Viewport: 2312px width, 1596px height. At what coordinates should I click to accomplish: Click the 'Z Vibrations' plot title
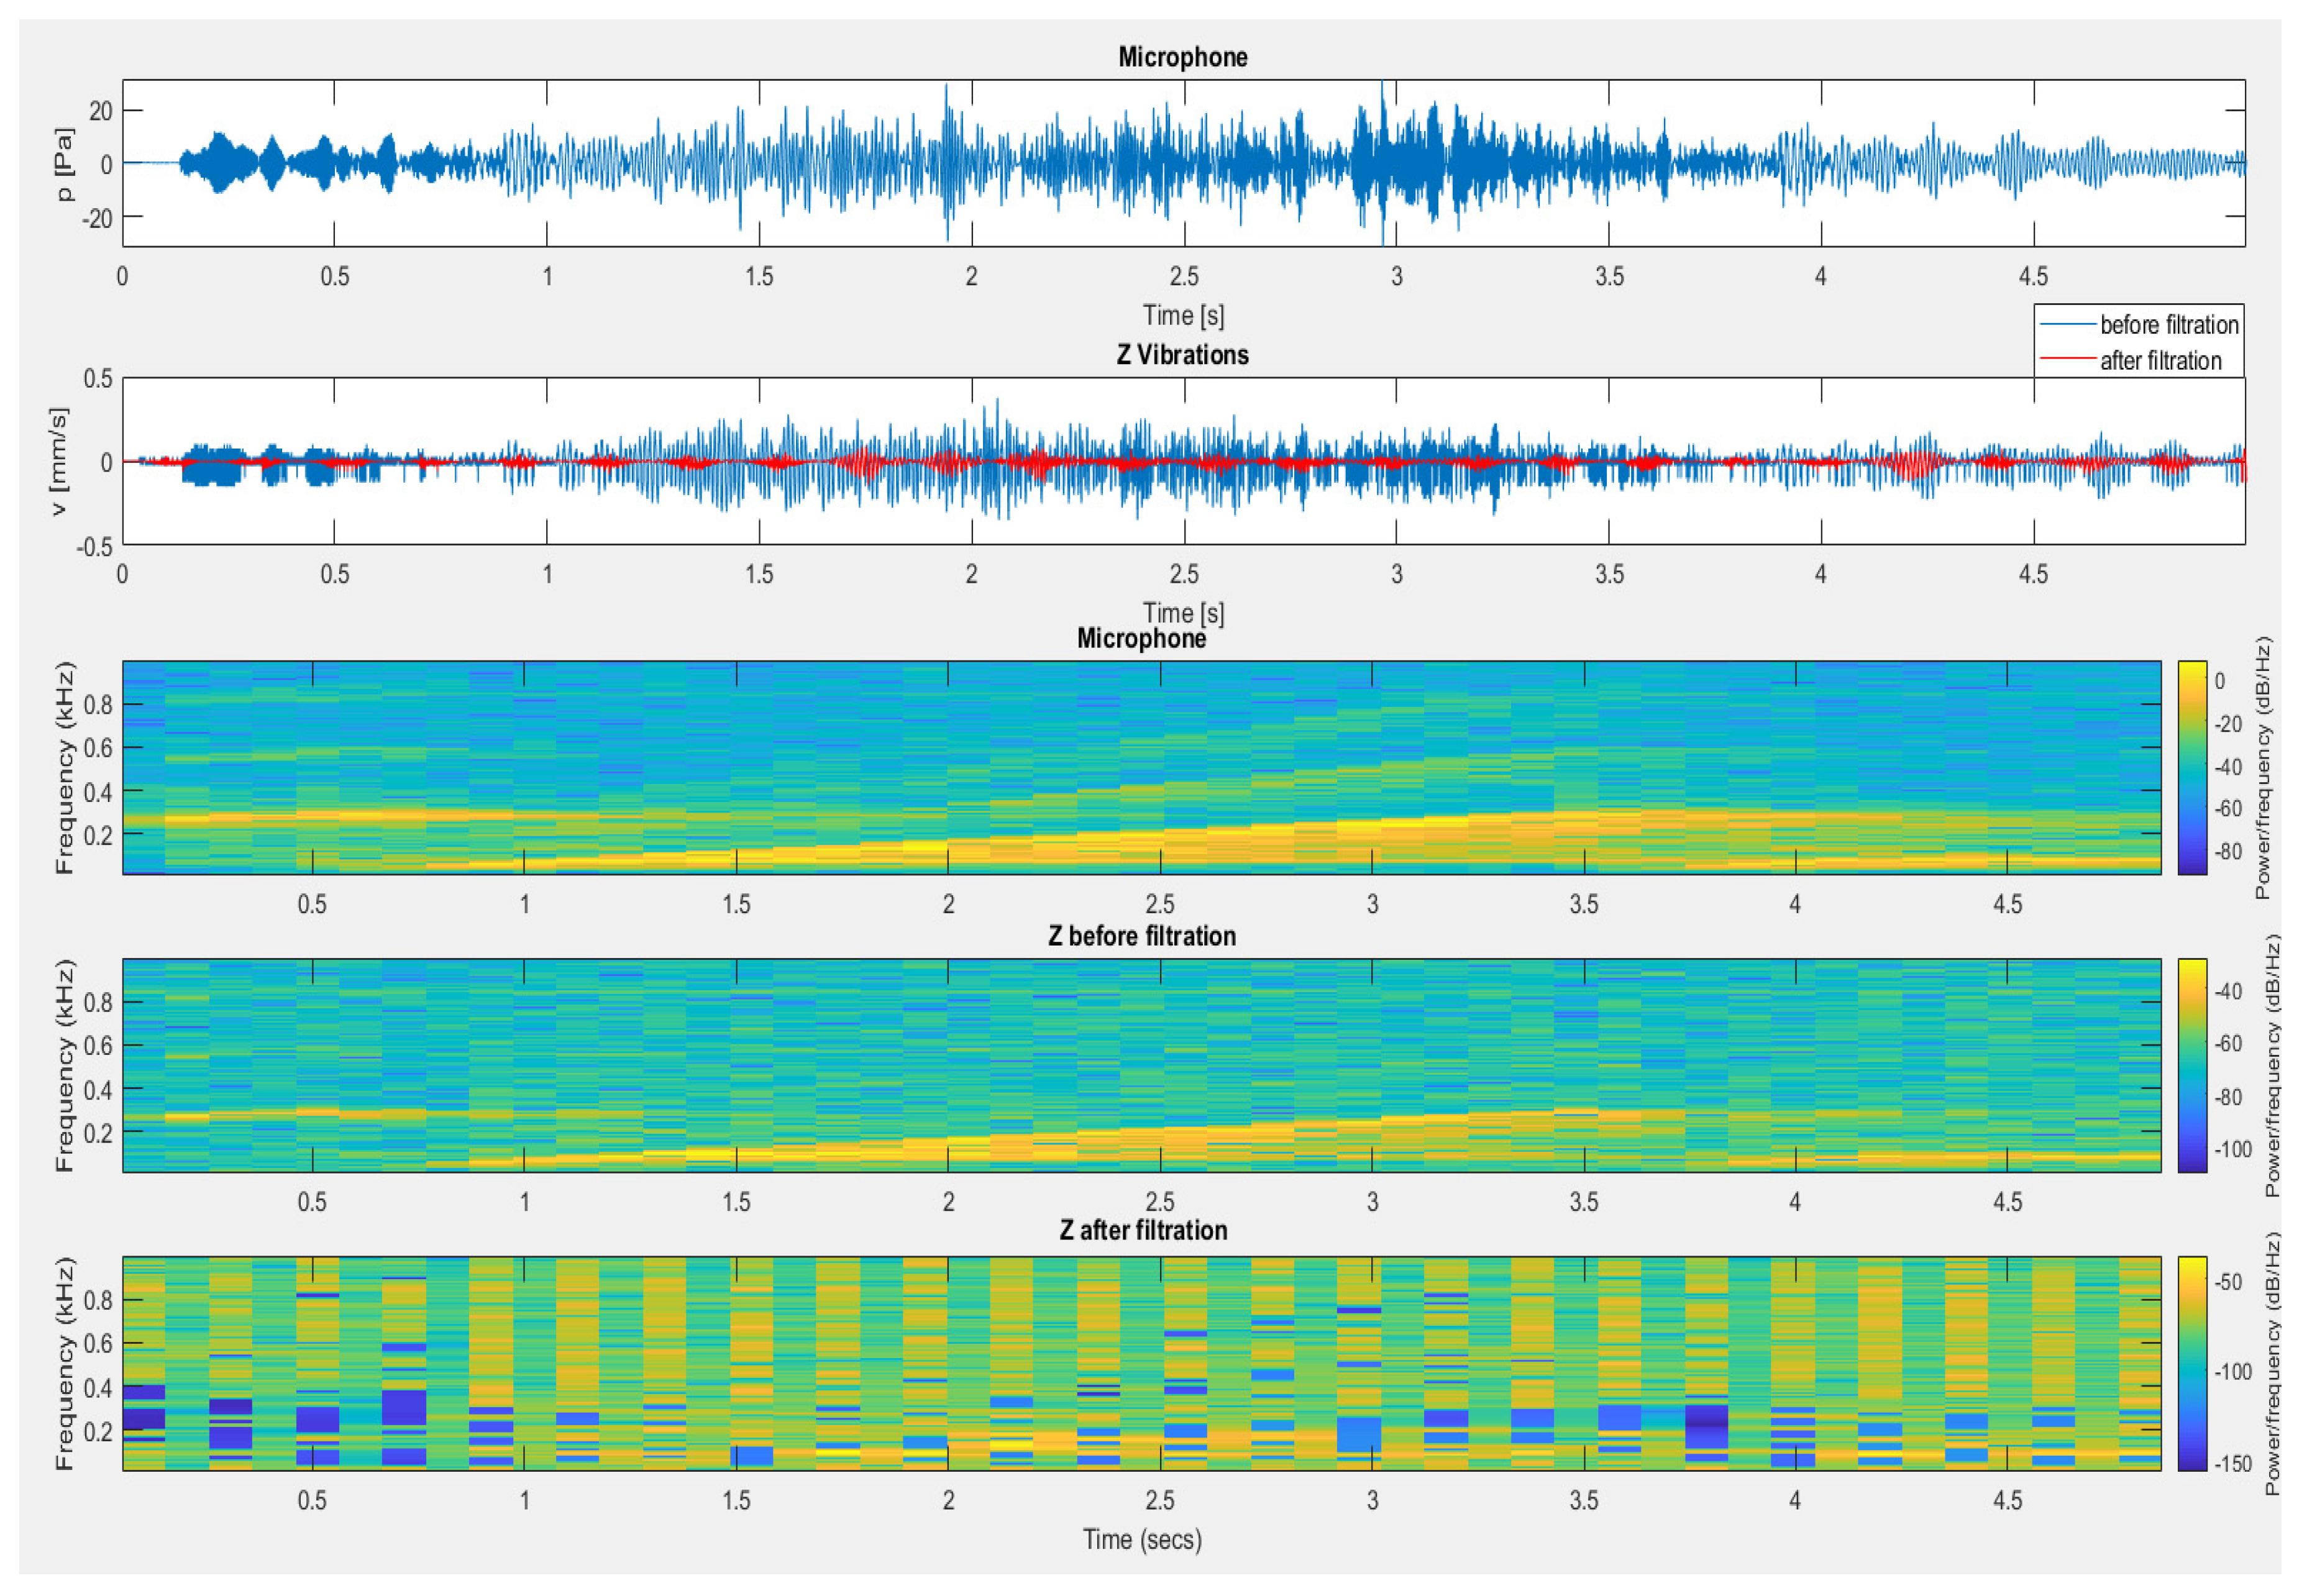(1182, 355)
